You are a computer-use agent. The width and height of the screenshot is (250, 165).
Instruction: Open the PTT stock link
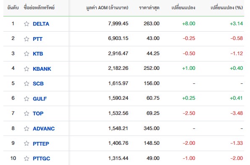38,39
